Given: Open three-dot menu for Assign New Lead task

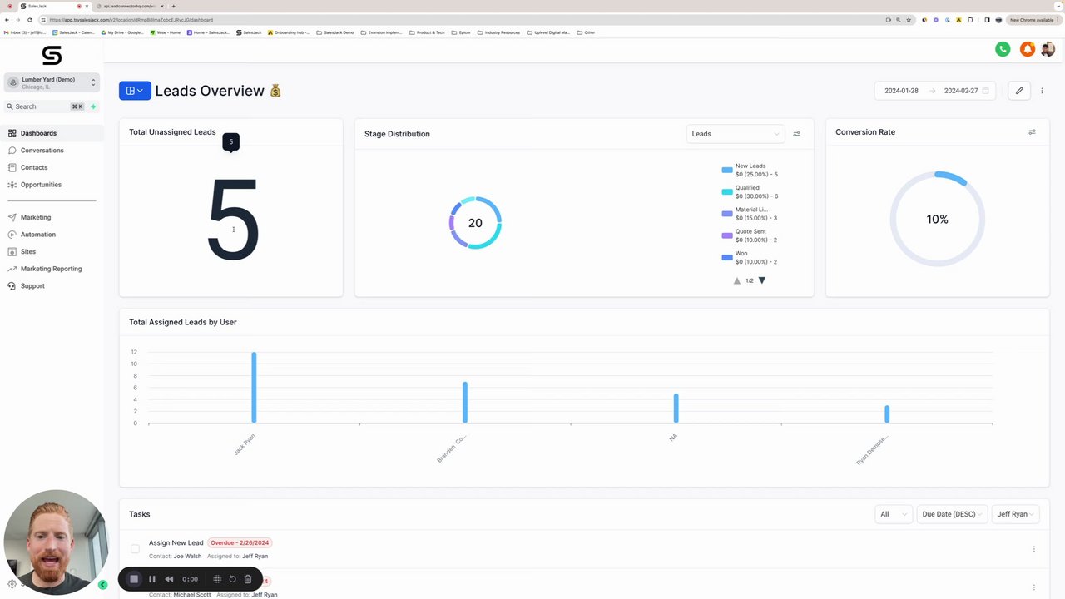Looking at the screenshot, I should tap(1034, 549).
